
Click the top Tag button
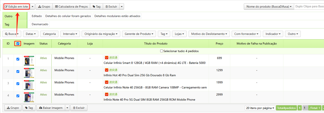pos(97,7)
